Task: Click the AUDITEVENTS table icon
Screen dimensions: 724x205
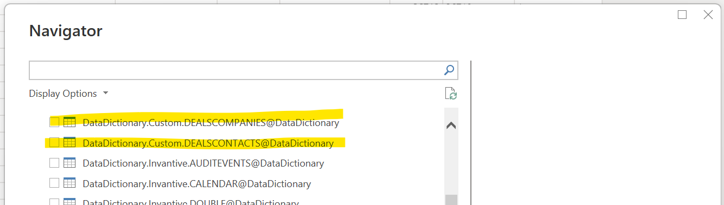Action: pyautogui.click(x=70, y=163)
